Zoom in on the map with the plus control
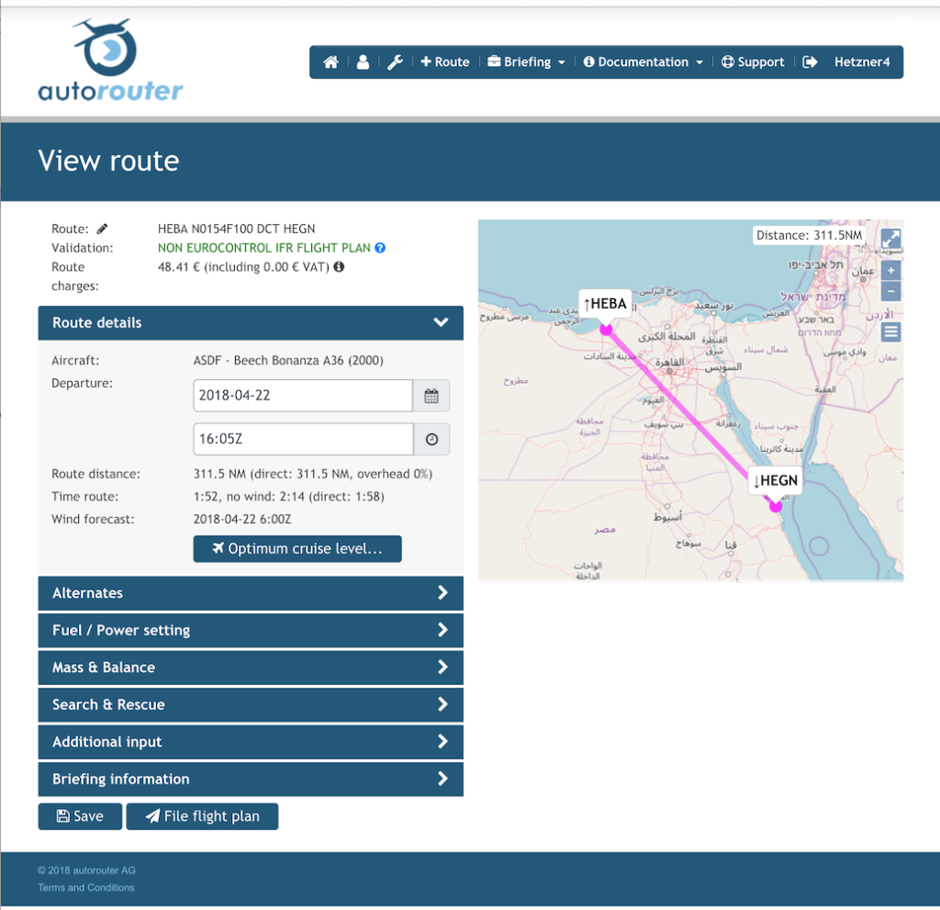The height and width of the screenshot is (910, 940). coord(890,271)
